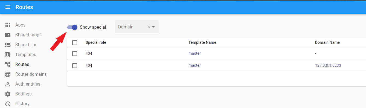Click the 404 role in the 127.0.0.1:8233 row

click(89, 65)
